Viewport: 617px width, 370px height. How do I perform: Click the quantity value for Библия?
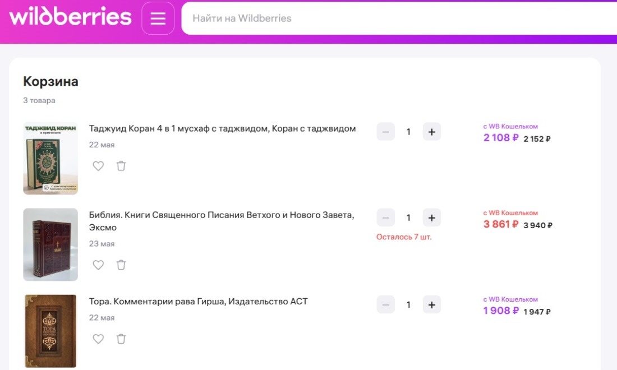pyautogui.click(x=408, y=218)
